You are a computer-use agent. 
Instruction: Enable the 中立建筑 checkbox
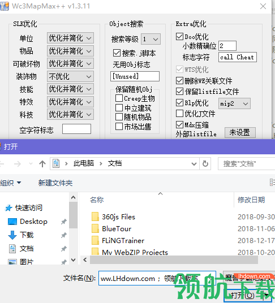[119, 107]
